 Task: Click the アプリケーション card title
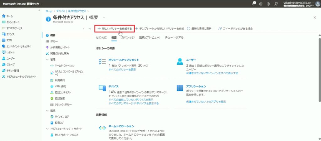pos(196,86)
